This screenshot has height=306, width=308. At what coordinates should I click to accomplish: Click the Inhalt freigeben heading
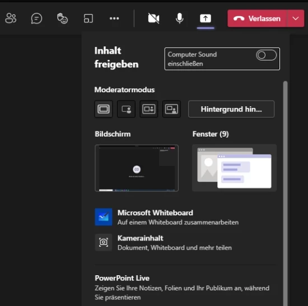click(116, 57)
